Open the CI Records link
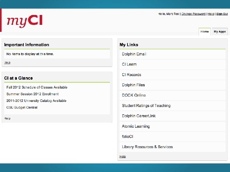Screen dimensions: 230x172 click(172, 75)
